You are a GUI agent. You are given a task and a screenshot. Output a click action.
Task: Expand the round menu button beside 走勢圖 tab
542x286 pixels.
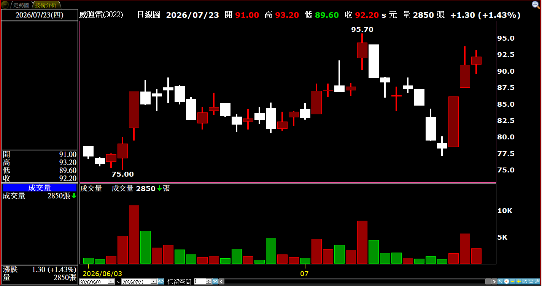click(x=5, y=5)
